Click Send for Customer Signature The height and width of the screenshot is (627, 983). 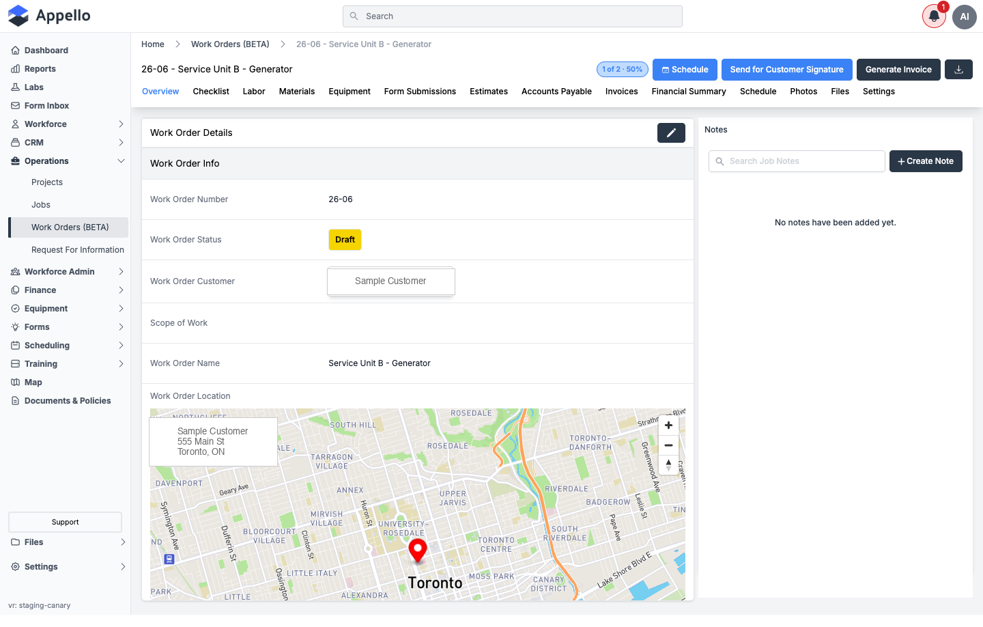tap(787, 70)
